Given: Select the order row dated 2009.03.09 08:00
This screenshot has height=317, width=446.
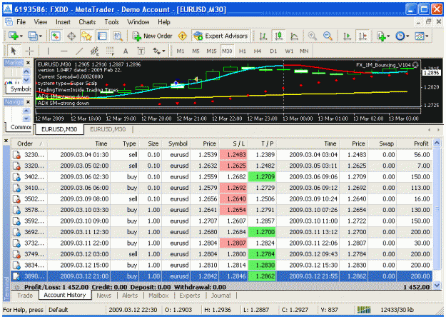Looking at the screenshot, I should point(222,199).
